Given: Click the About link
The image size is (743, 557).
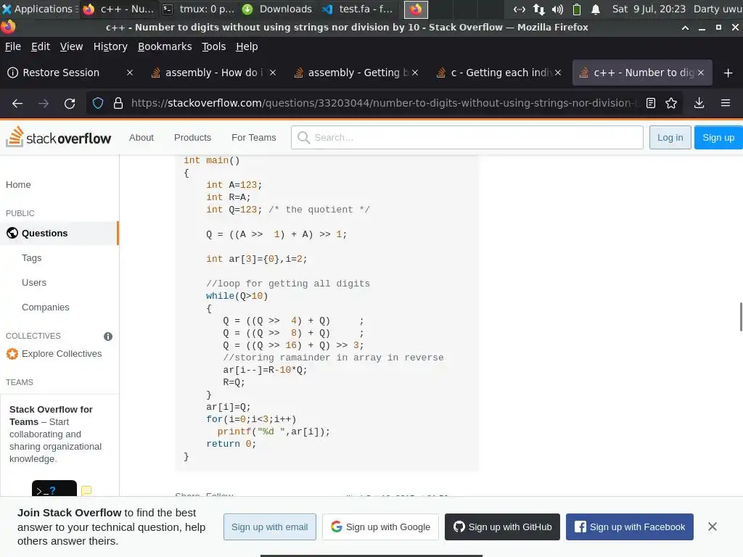Looking at the screenshot, I should [x=141, y=137].
